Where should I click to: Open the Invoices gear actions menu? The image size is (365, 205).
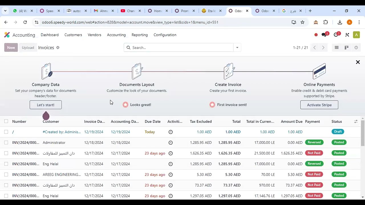58,48
